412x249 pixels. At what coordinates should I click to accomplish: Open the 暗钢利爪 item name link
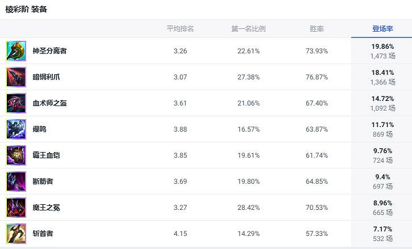click(x=46, y=77)
